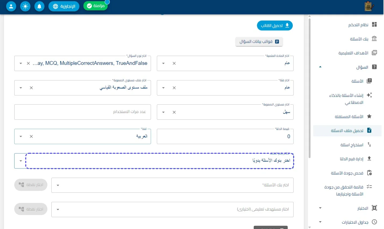Click اختار نقطة beside question bank

coord(31,185)
